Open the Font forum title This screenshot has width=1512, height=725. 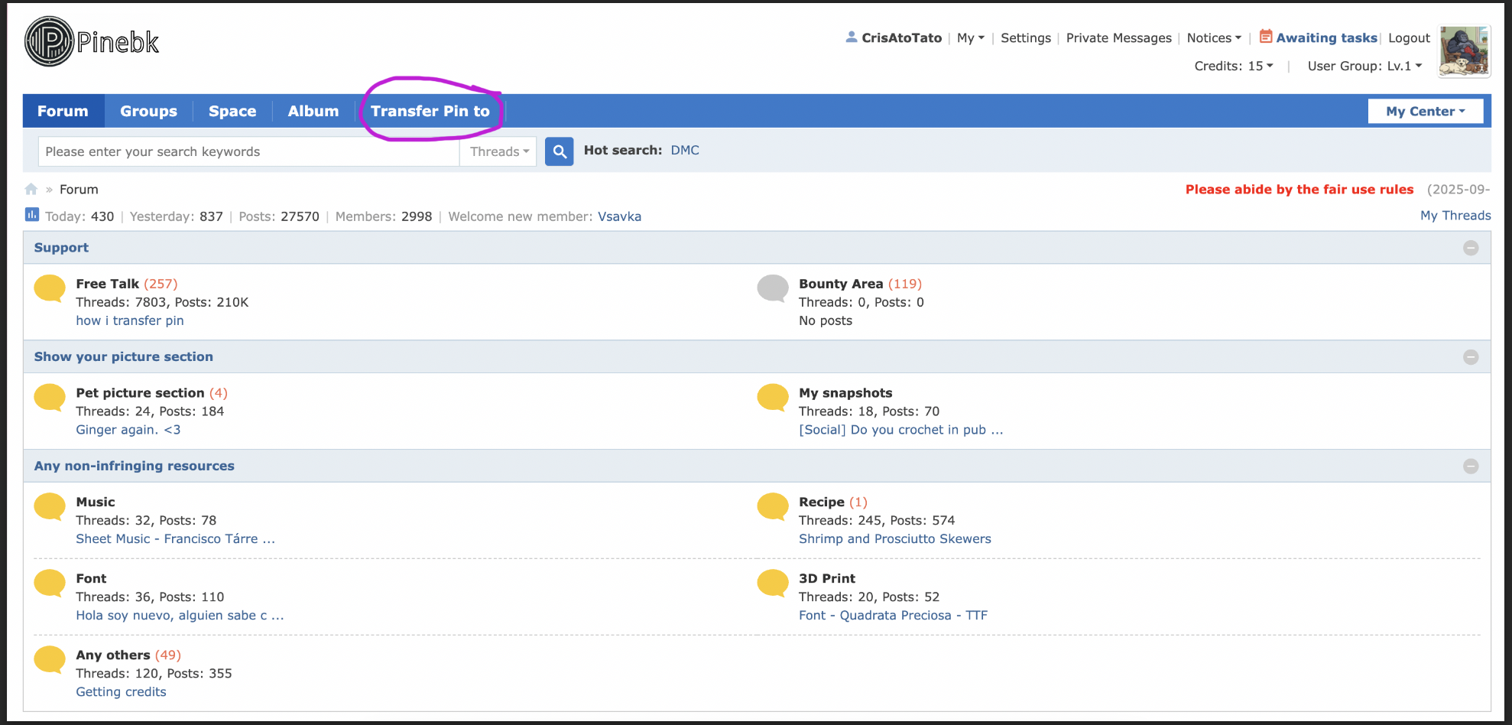point(91,579)
